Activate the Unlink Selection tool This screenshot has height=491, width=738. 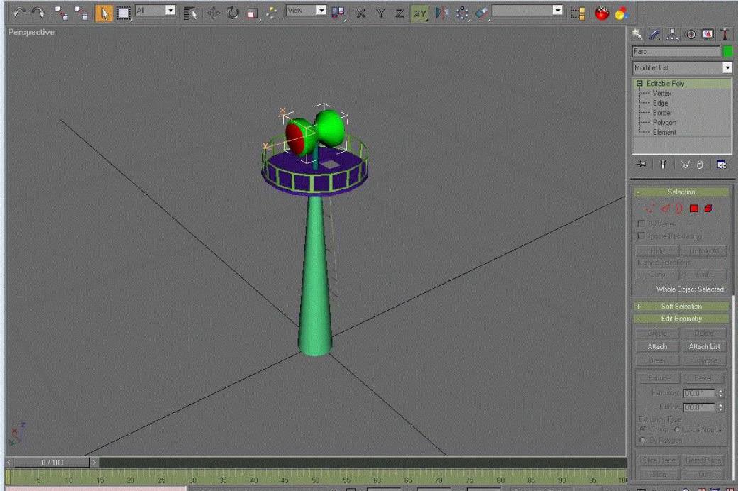(x=81, y=13)
